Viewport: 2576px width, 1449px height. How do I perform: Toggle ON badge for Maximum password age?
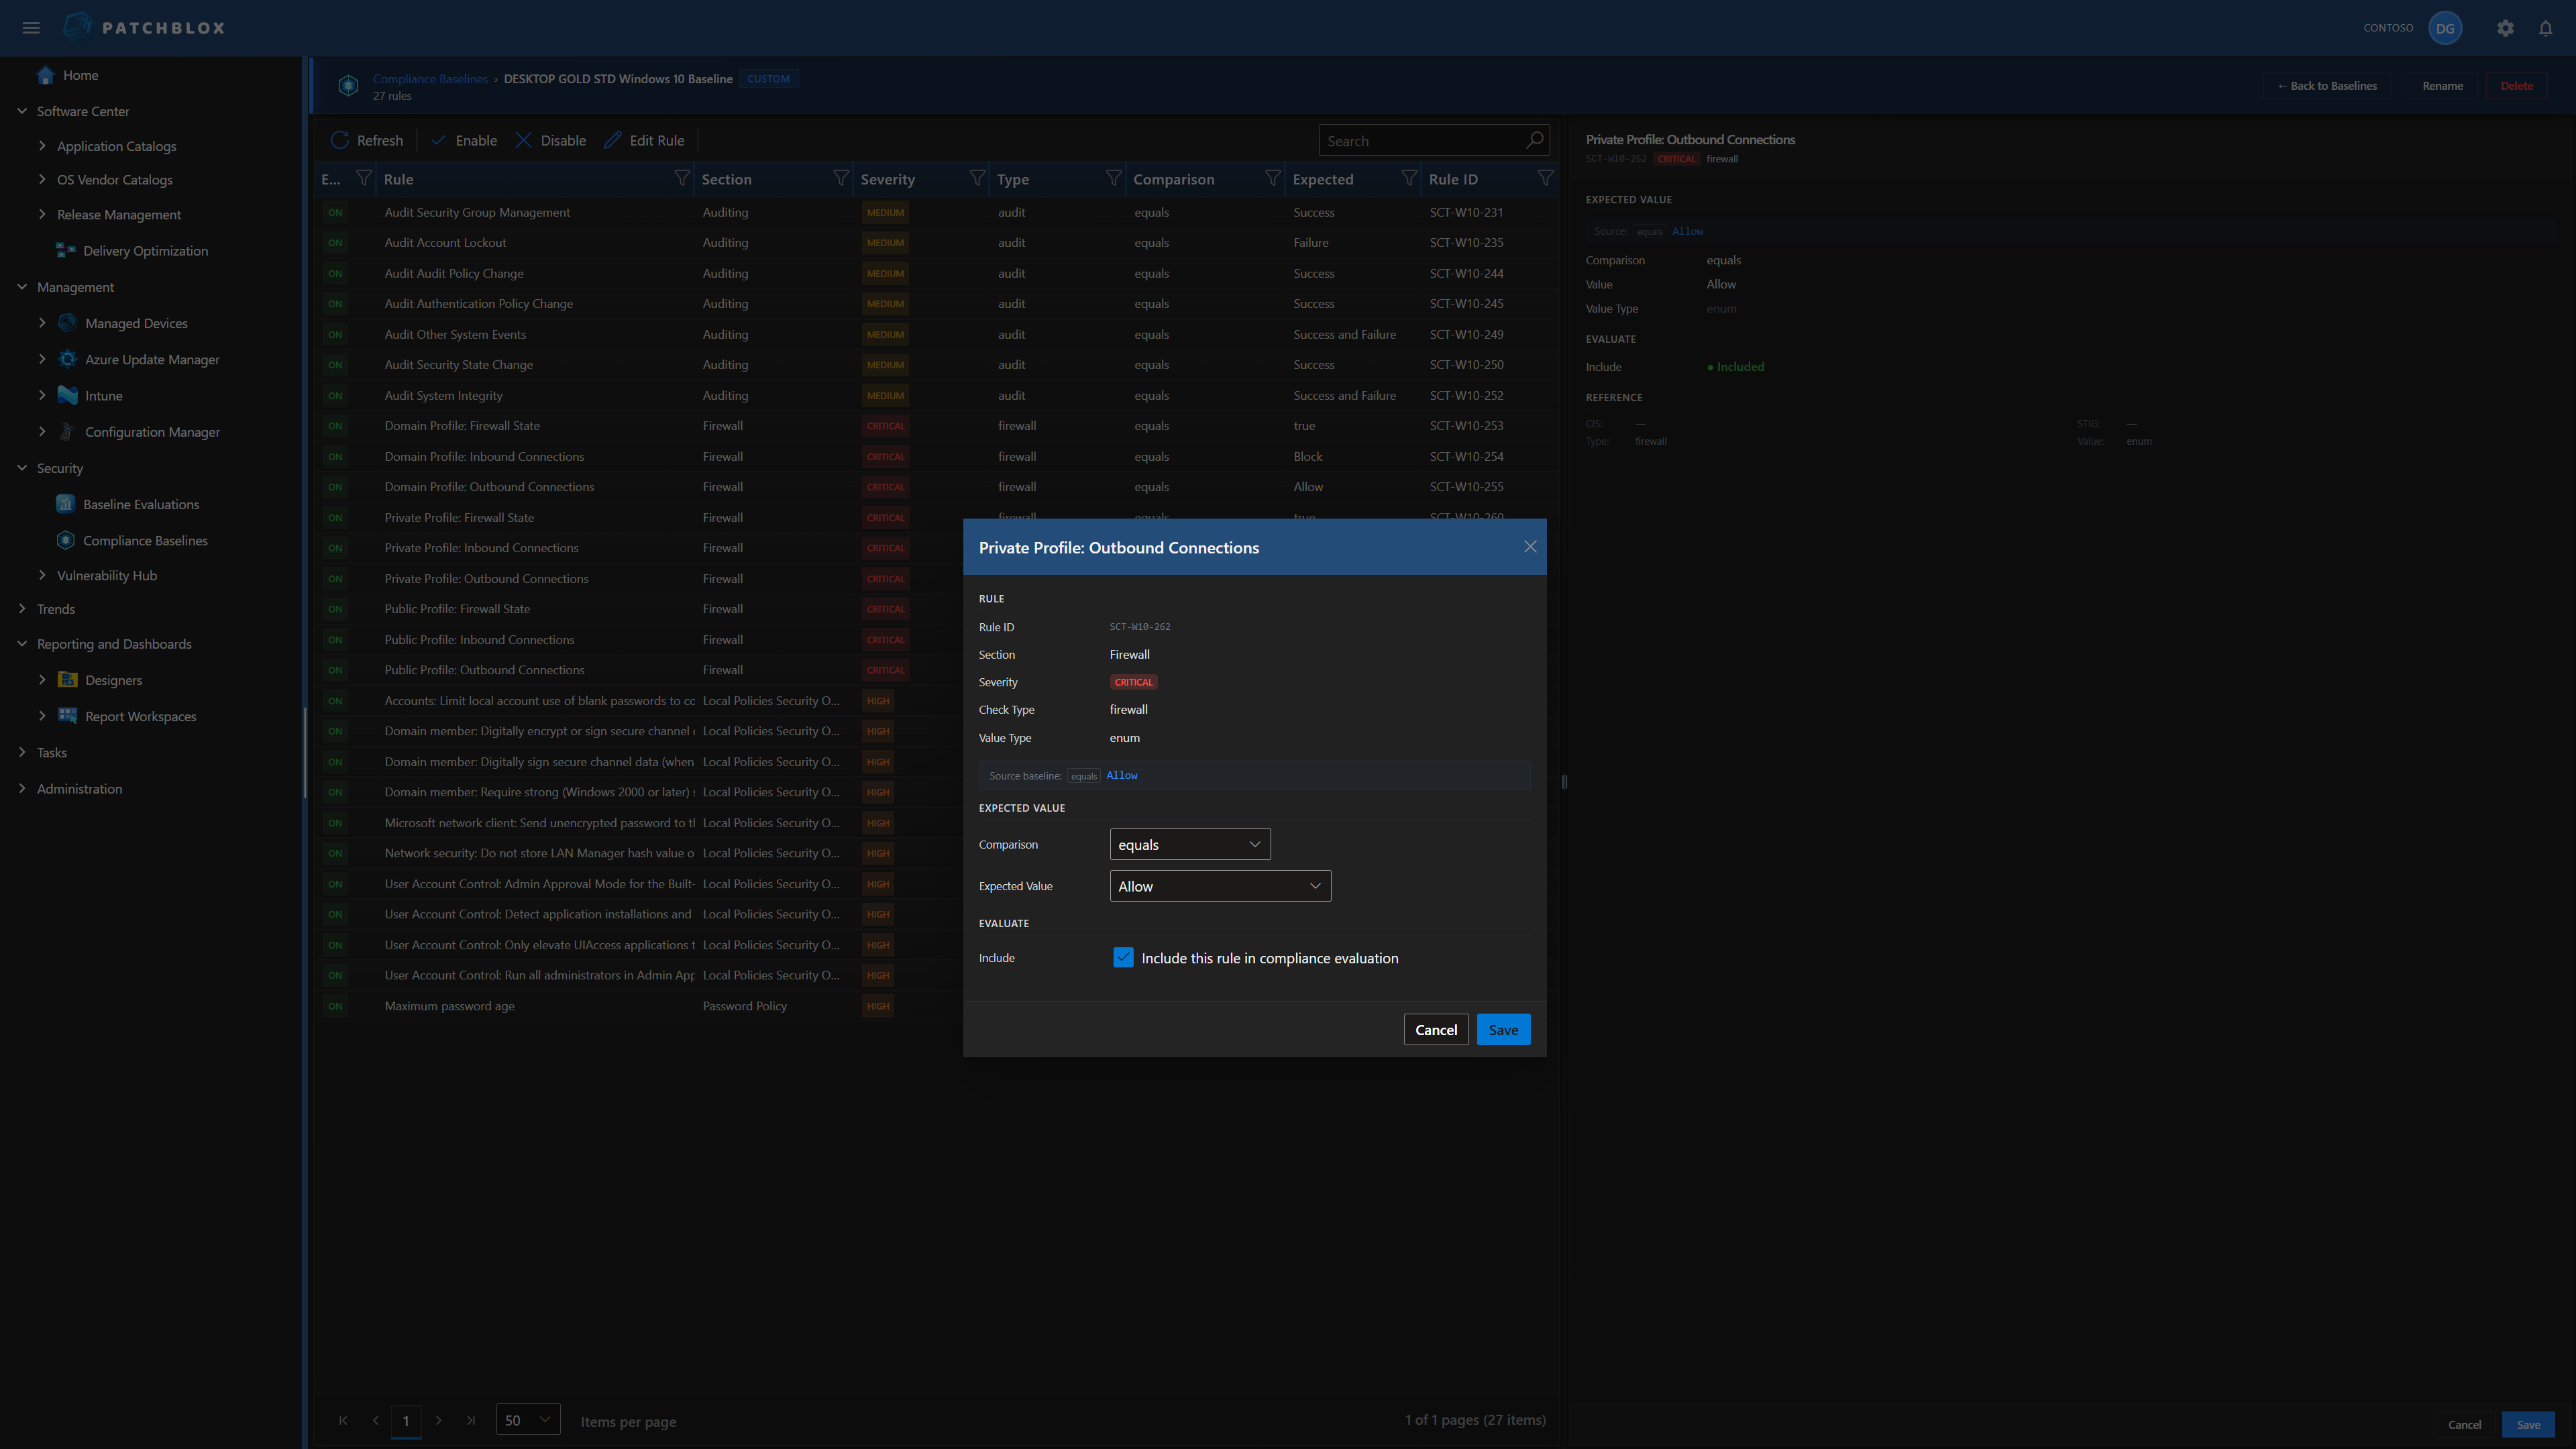pyautogui.click(x=335, y=1006)
